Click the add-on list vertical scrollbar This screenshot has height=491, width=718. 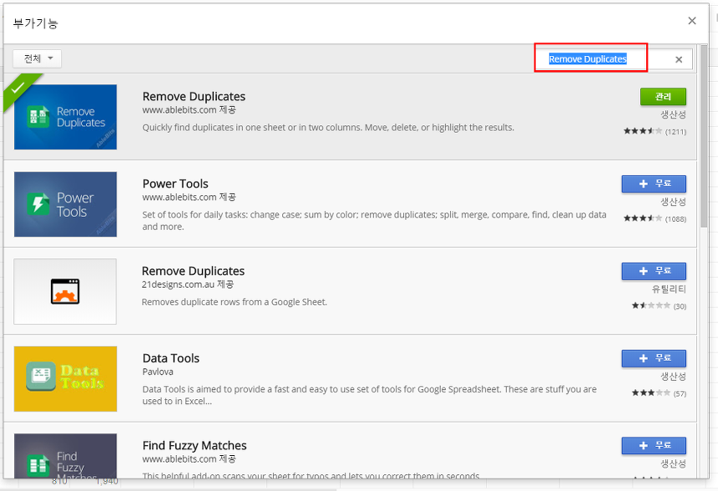click(704, 138)
